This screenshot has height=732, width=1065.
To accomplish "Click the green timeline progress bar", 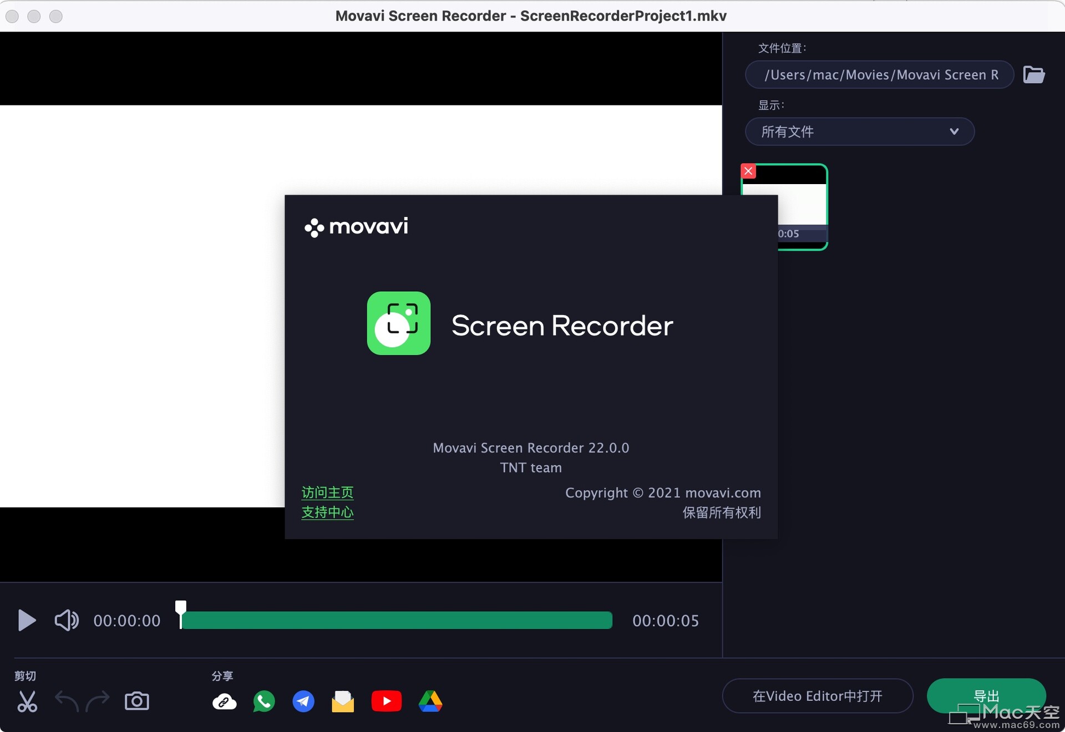I will click(x=397, y=620).
